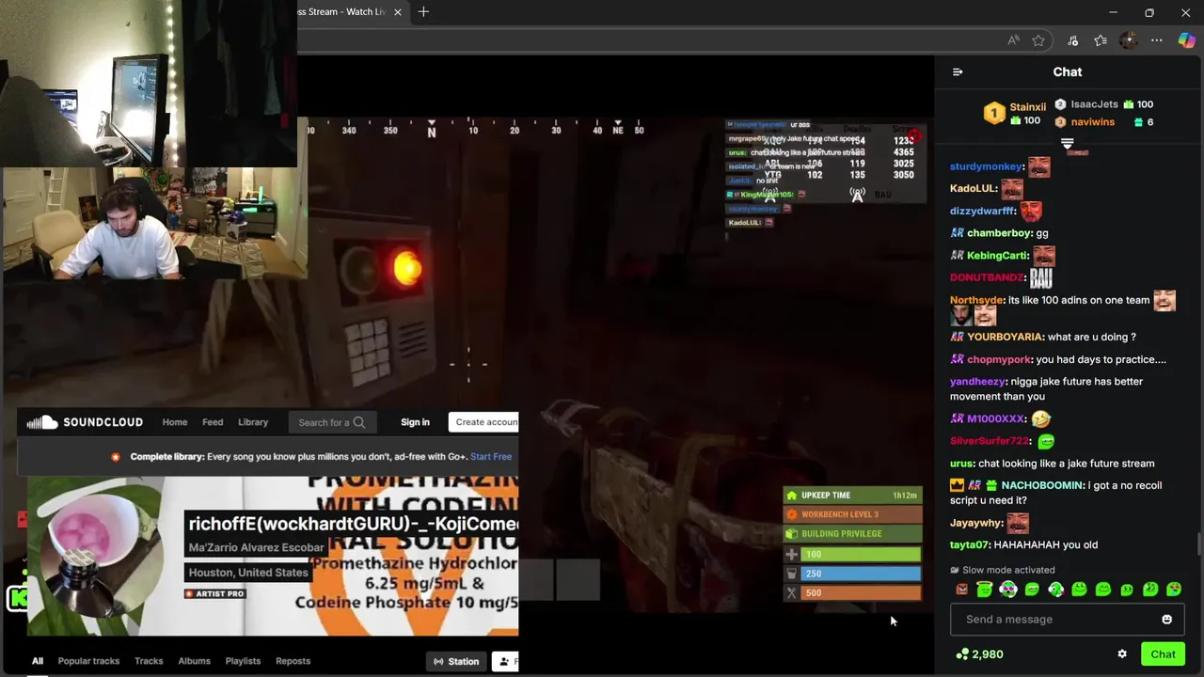Open Home in the SoundCloud nav bar
The height and width of the screenshot is (677, 1204).
(175, 422)
